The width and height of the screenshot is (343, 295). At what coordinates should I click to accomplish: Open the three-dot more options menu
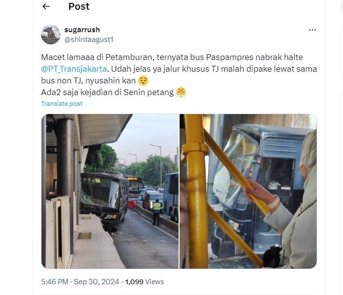tap(312, 30)
